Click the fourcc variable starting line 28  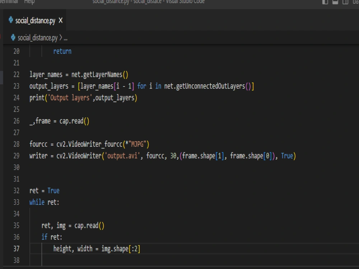point(38,144)
